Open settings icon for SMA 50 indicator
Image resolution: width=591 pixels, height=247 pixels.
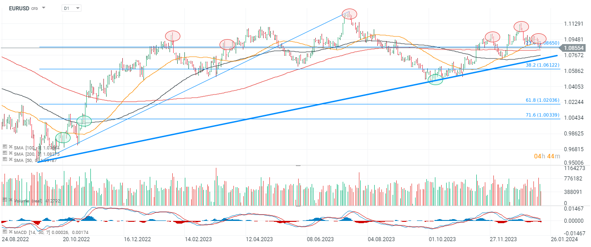coord(4,159)
